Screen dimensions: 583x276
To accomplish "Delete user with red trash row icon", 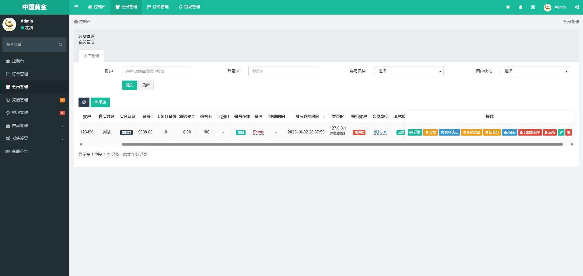I will point(568,132).
